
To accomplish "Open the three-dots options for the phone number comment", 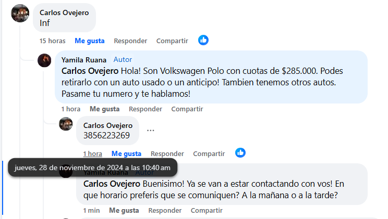I will click(x=150, y=131).
